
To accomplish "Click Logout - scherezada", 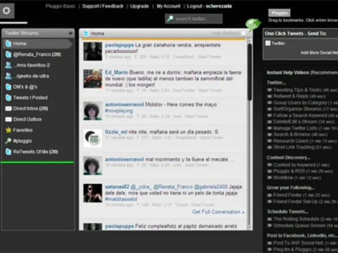I will click(209, 6).
